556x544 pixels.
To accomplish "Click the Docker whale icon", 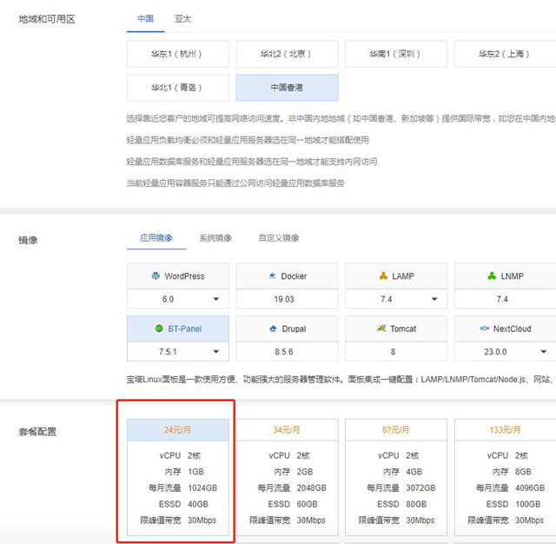I will coord(272,275).
